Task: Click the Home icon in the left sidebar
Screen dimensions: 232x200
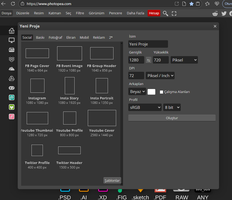Action: tap(12, 31)
